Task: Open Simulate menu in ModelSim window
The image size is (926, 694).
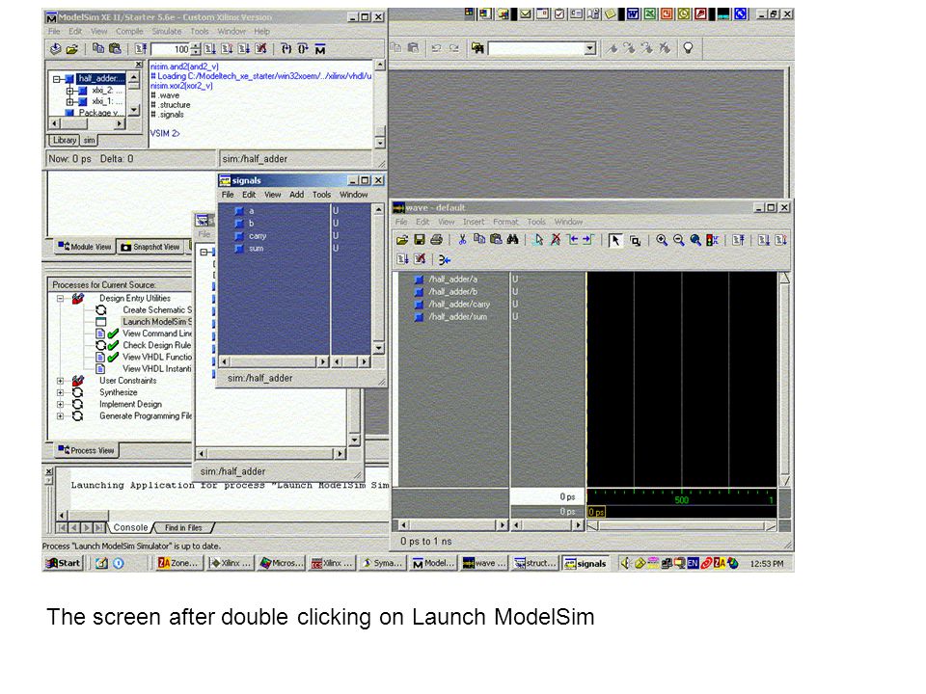Action: 167,31
